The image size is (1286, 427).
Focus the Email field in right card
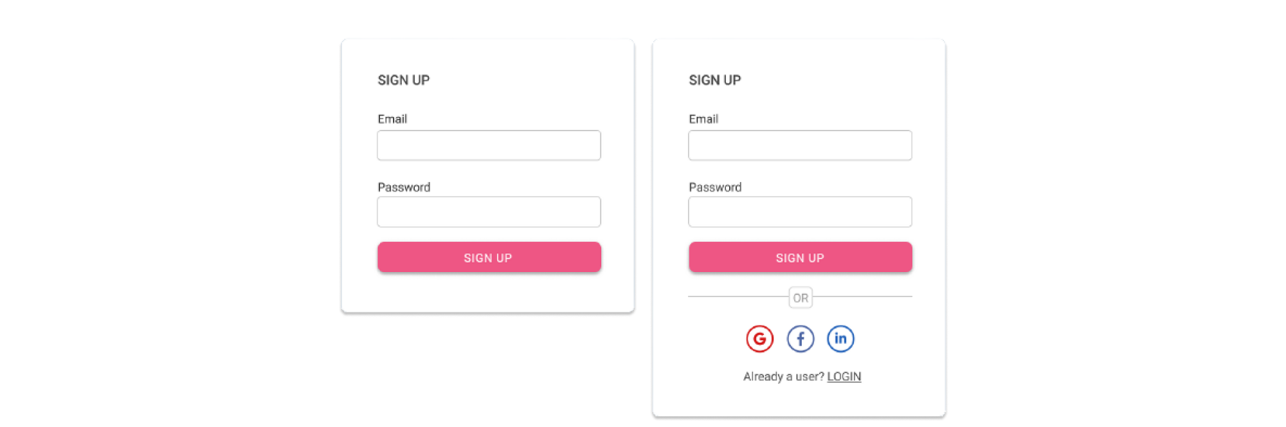tap(800, 145)
